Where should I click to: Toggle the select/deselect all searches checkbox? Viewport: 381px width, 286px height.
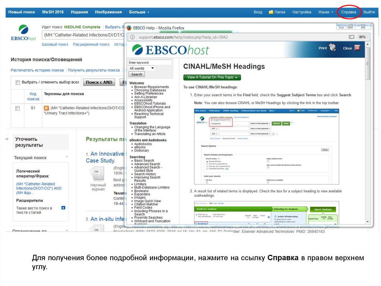coord(17,82)
